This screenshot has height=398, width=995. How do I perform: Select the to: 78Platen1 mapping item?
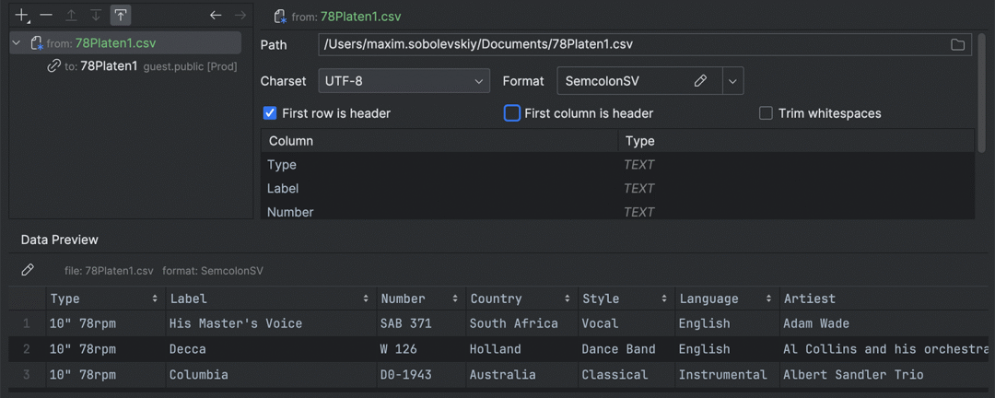point(109,66)
